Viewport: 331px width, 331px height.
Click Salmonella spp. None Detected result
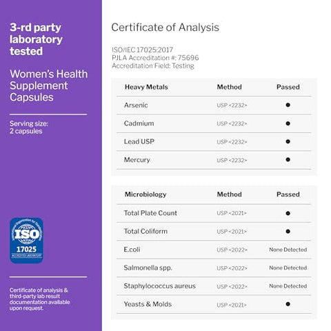[x=288, y=268]
